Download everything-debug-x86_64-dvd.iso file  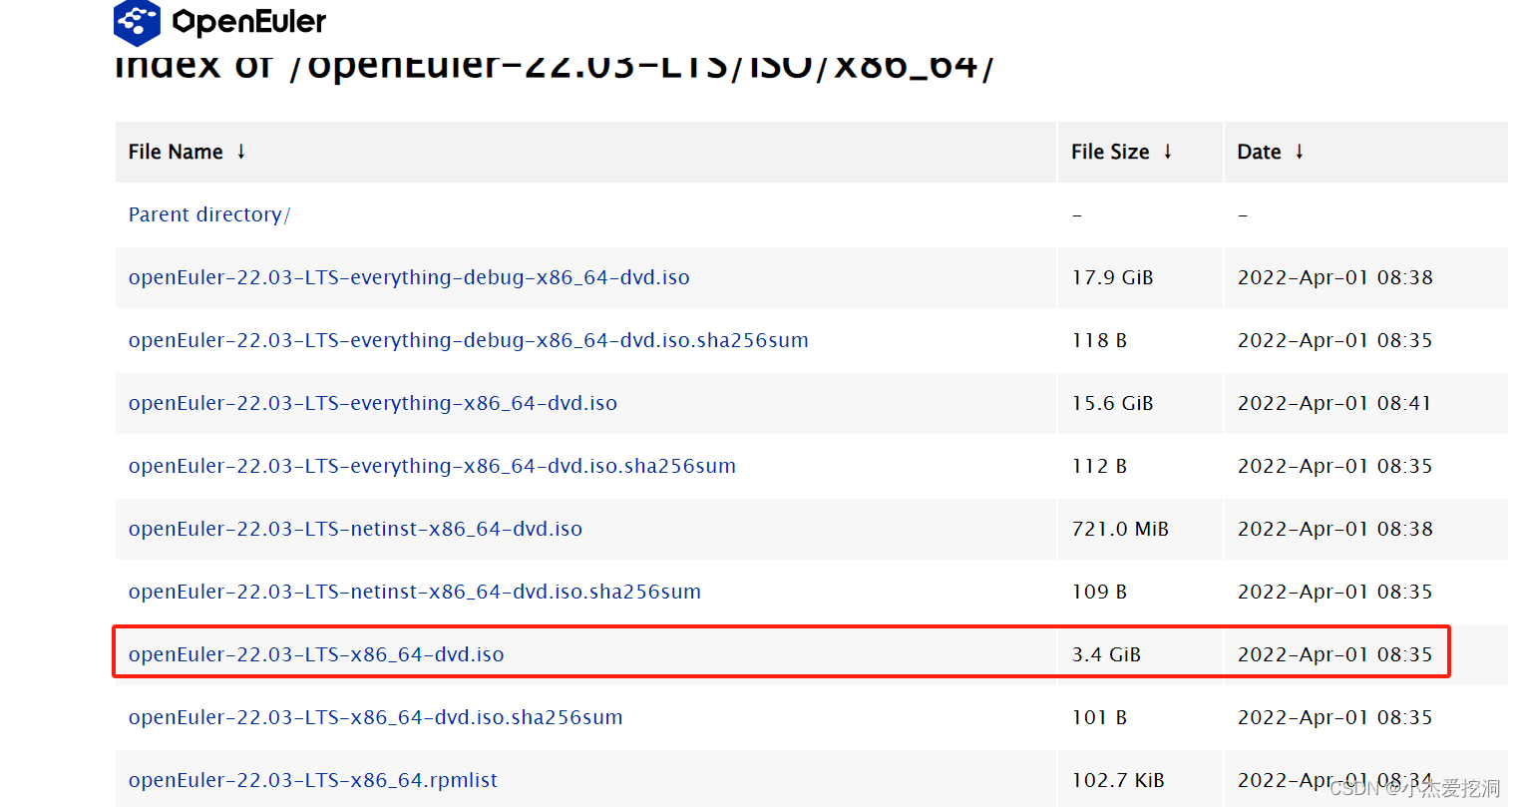409,277
